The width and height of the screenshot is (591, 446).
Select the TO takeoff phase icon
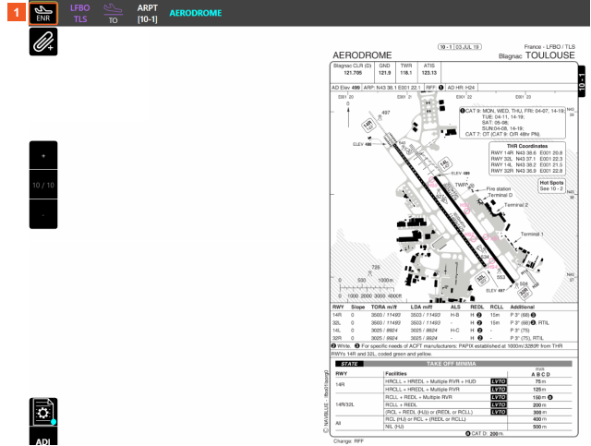point(113,14)
